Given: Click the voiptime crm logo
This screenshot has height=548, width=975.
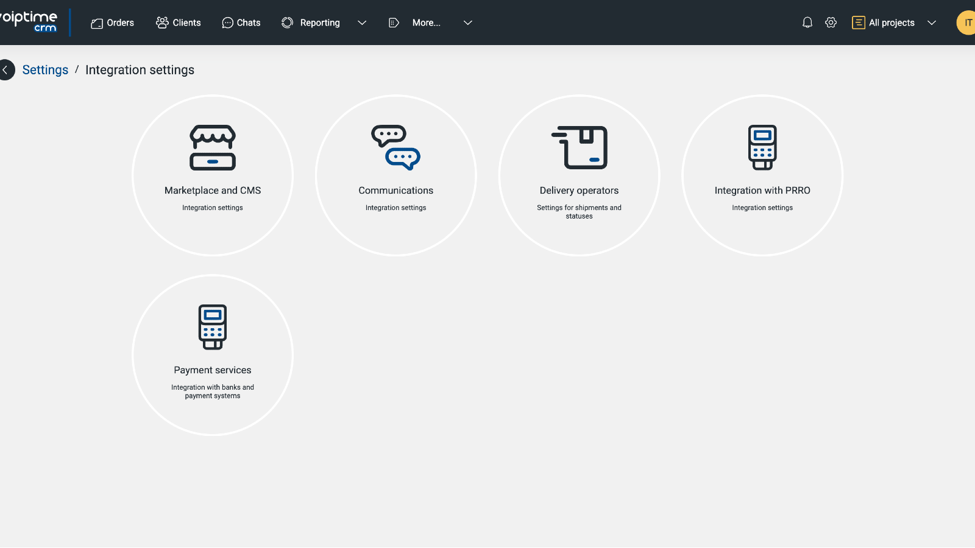Looking at the screenshot, I should point(29,21).
